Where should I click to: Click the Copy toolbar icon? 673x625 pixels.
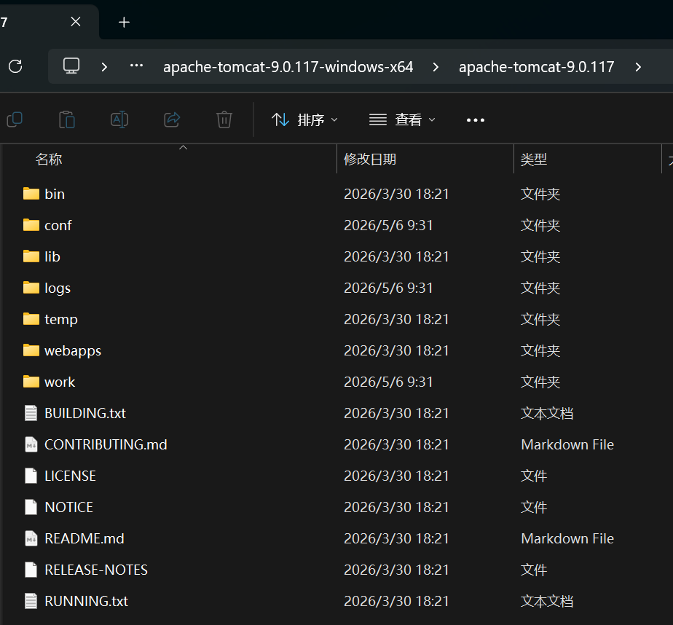coord(15,119)
